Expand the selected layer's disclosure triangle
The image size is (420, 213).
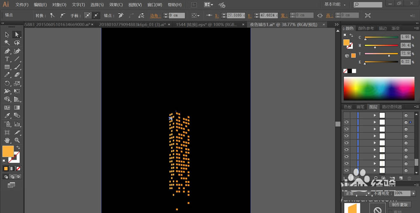click(375, 122)
